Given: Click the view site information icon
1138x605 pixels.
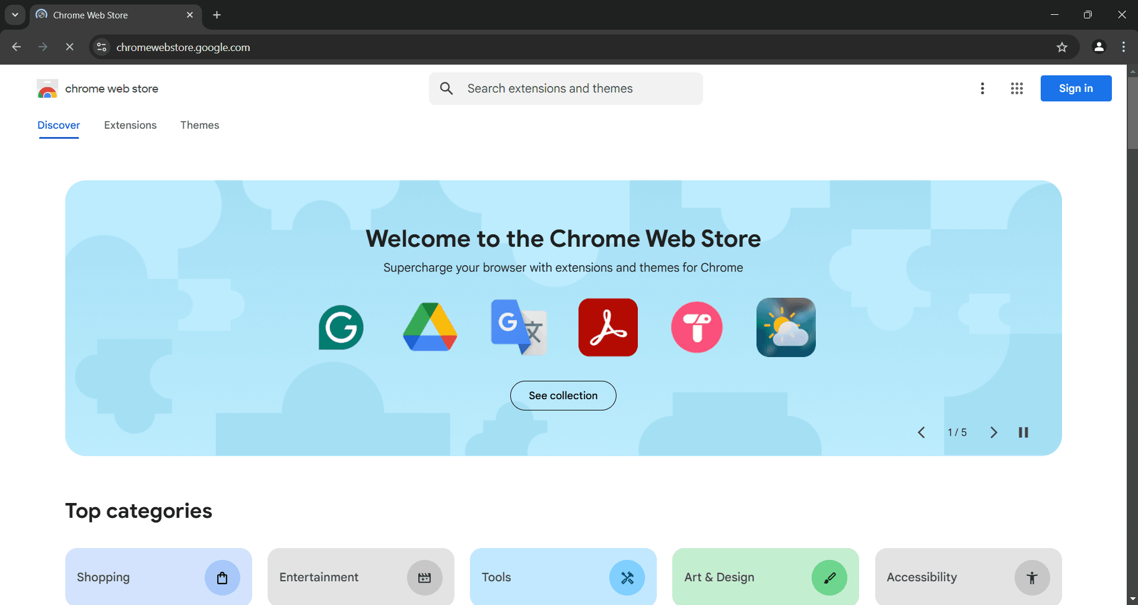Looking at the screenshot, I should click(x=102, y=47).
